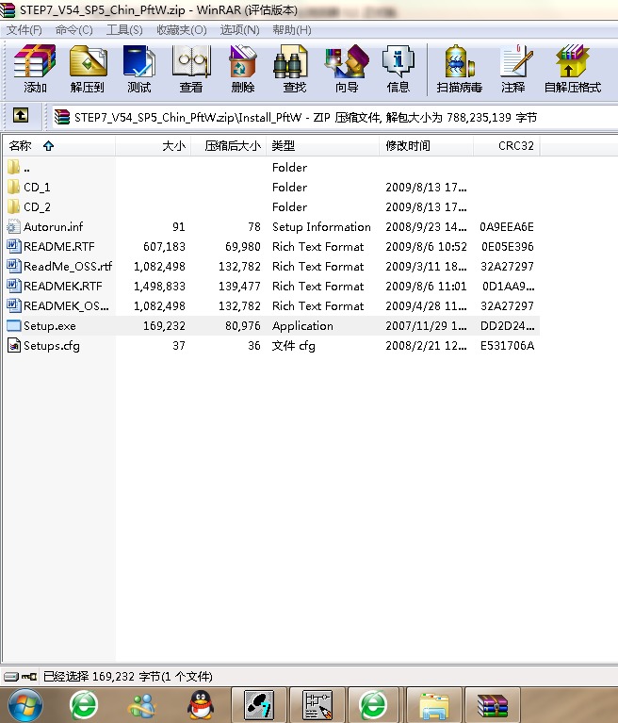Image resolution: width=618 pixels, height=723 pixels.
Task: Click the Windows Start button
Action: (24, 704)
